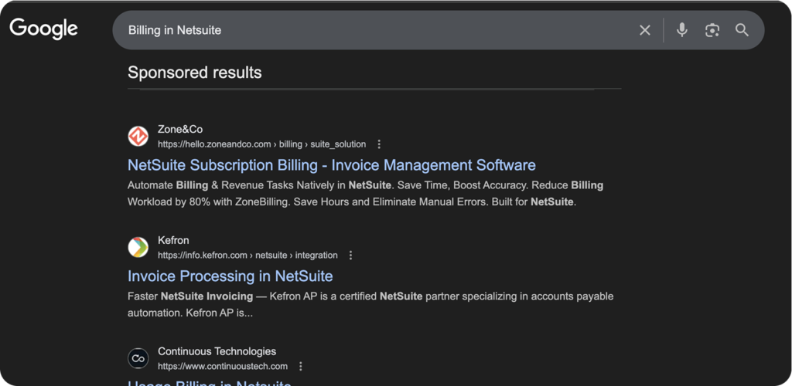This screenshot has height=386, width=792.
Task: Click the www.continuoustech.com URL
Action: pyautogui.click(x=223, y=366)
